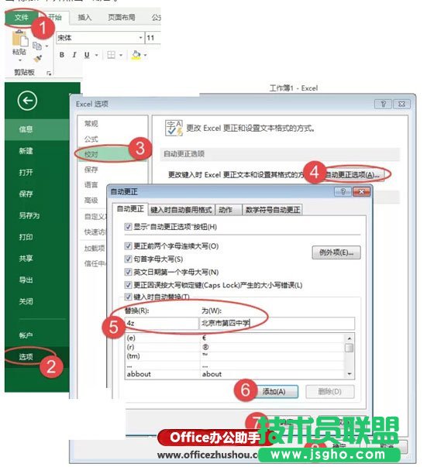Toggle Italic formatting
This screenshot has height=467, width=434.
[x=74, y=55]
